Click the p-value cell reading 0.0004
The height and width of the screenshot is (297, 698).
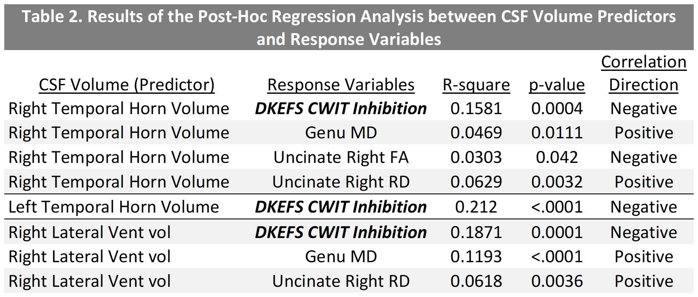tap(557, 109)
